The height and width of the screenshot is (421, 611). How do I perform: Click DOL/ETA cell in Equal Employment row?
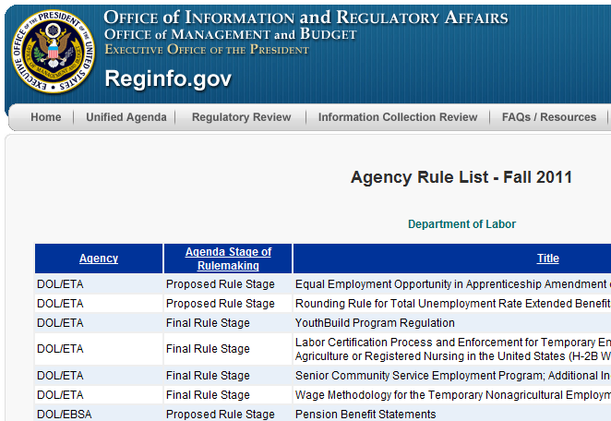tap(60, 284)
